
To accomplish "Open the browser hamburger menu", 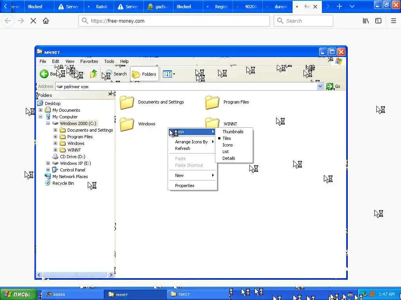I will [394, 21].
